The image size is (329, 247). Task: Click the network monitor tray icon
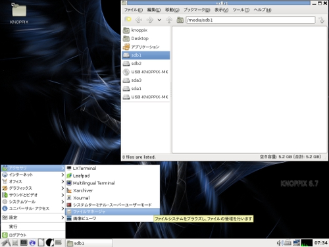coord(296,242)
